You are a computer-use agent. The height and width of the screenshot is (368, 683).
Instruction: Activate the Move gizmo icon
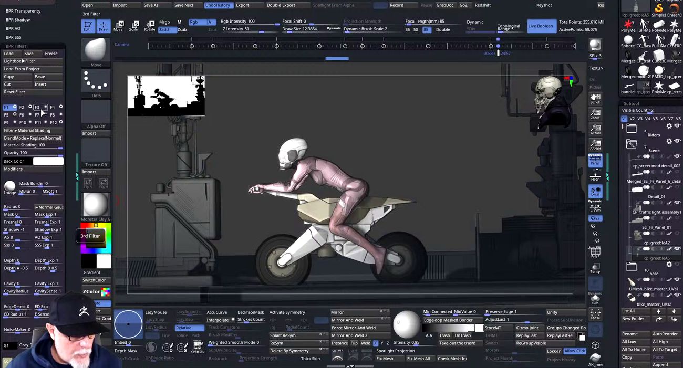pos(118,26)
